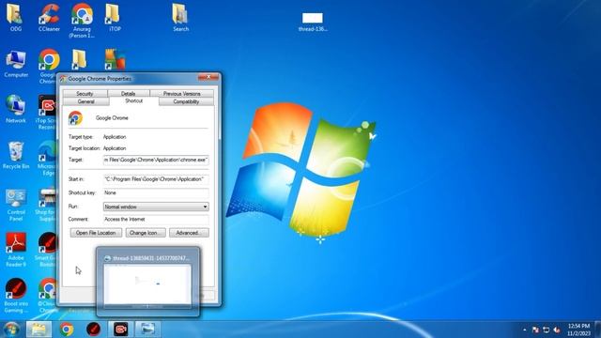601x338 pixels.
Task: Open the Compatibility tab
Action: click(186, 101)
